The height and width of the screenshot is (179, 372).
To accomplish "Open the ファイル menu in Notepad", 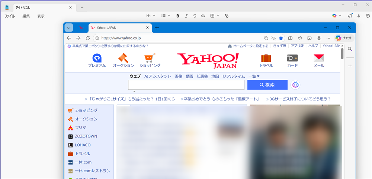I will click(x=10, y=16).
